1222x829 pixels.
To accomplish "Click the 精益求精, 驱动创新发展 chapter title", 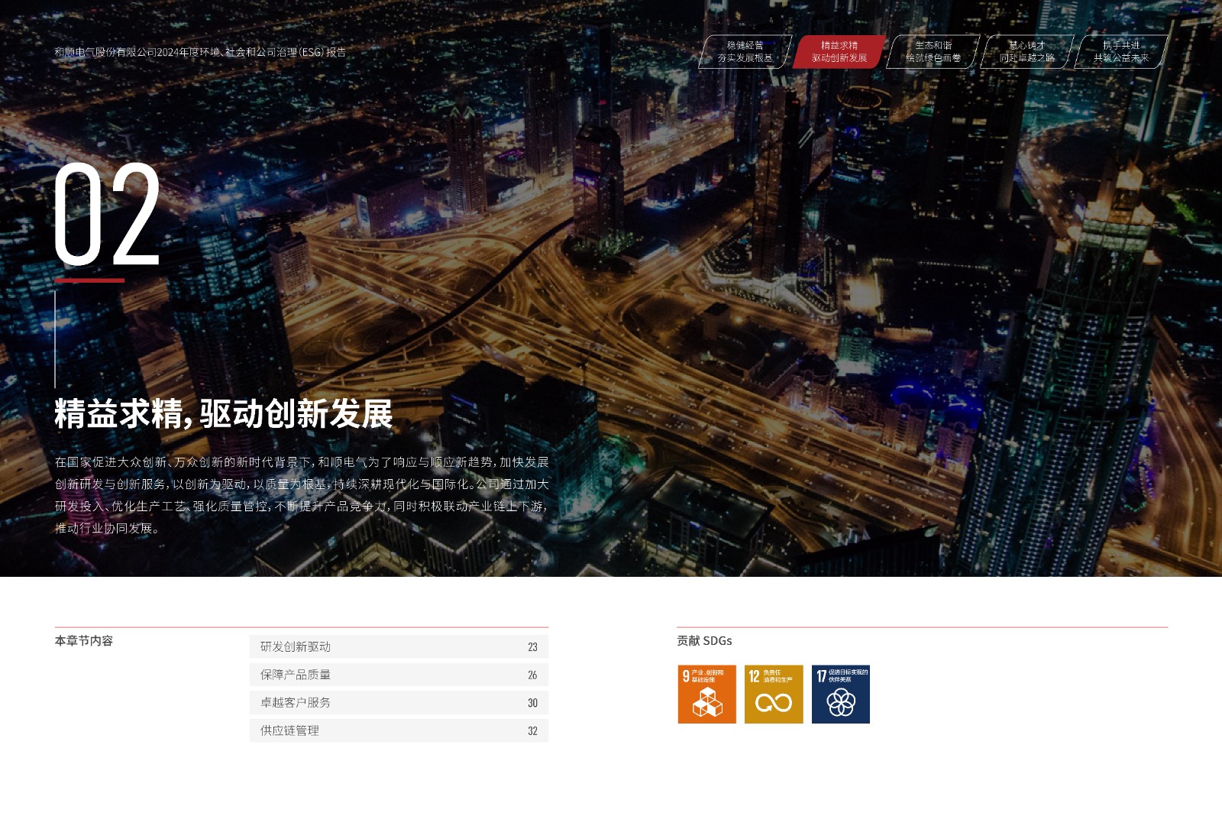I will (x=223, y=413).
